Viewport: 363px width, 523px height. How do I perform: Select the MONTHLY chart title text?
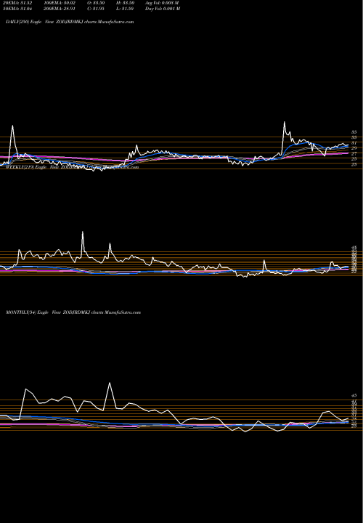click(x=73, y=312)
